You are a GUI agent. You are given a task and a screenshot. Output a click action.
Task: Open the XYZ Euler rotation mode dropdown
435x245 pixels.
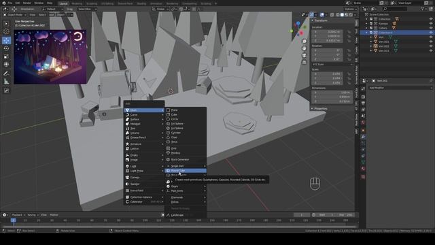pyautogui.click(x=332, y=65)
